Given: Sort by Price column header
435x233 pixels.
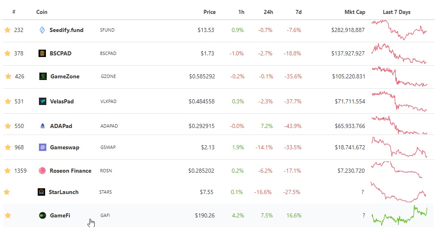Looking at the screenshot, I should (210, 12).
